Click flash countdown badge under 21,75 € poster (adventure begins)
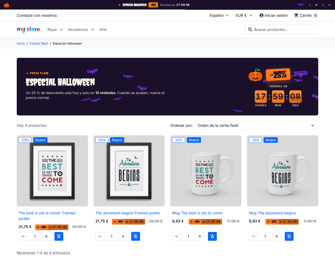Screen dimensions: 335x267 [x=128, y=222]
